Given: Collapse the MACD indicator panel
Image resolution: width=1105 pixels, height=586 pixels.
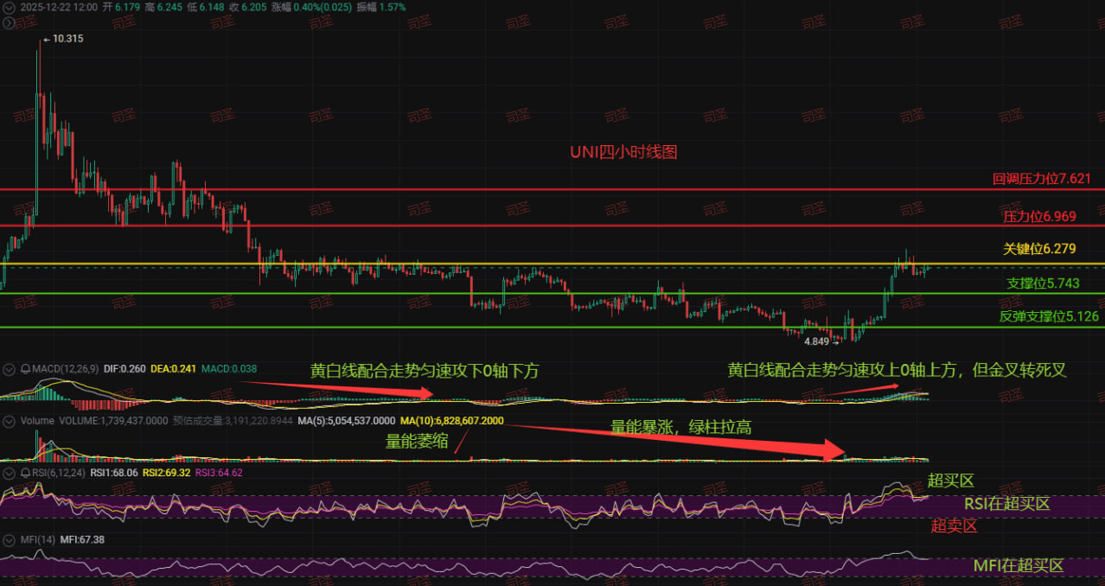Looking at the screenshot, I should [9, 370].
